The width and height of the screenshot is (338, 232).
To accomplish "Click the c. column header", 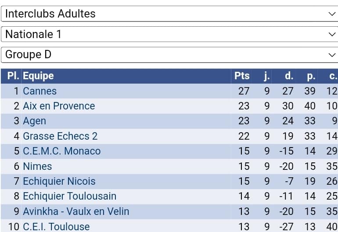I will [333, 76].
